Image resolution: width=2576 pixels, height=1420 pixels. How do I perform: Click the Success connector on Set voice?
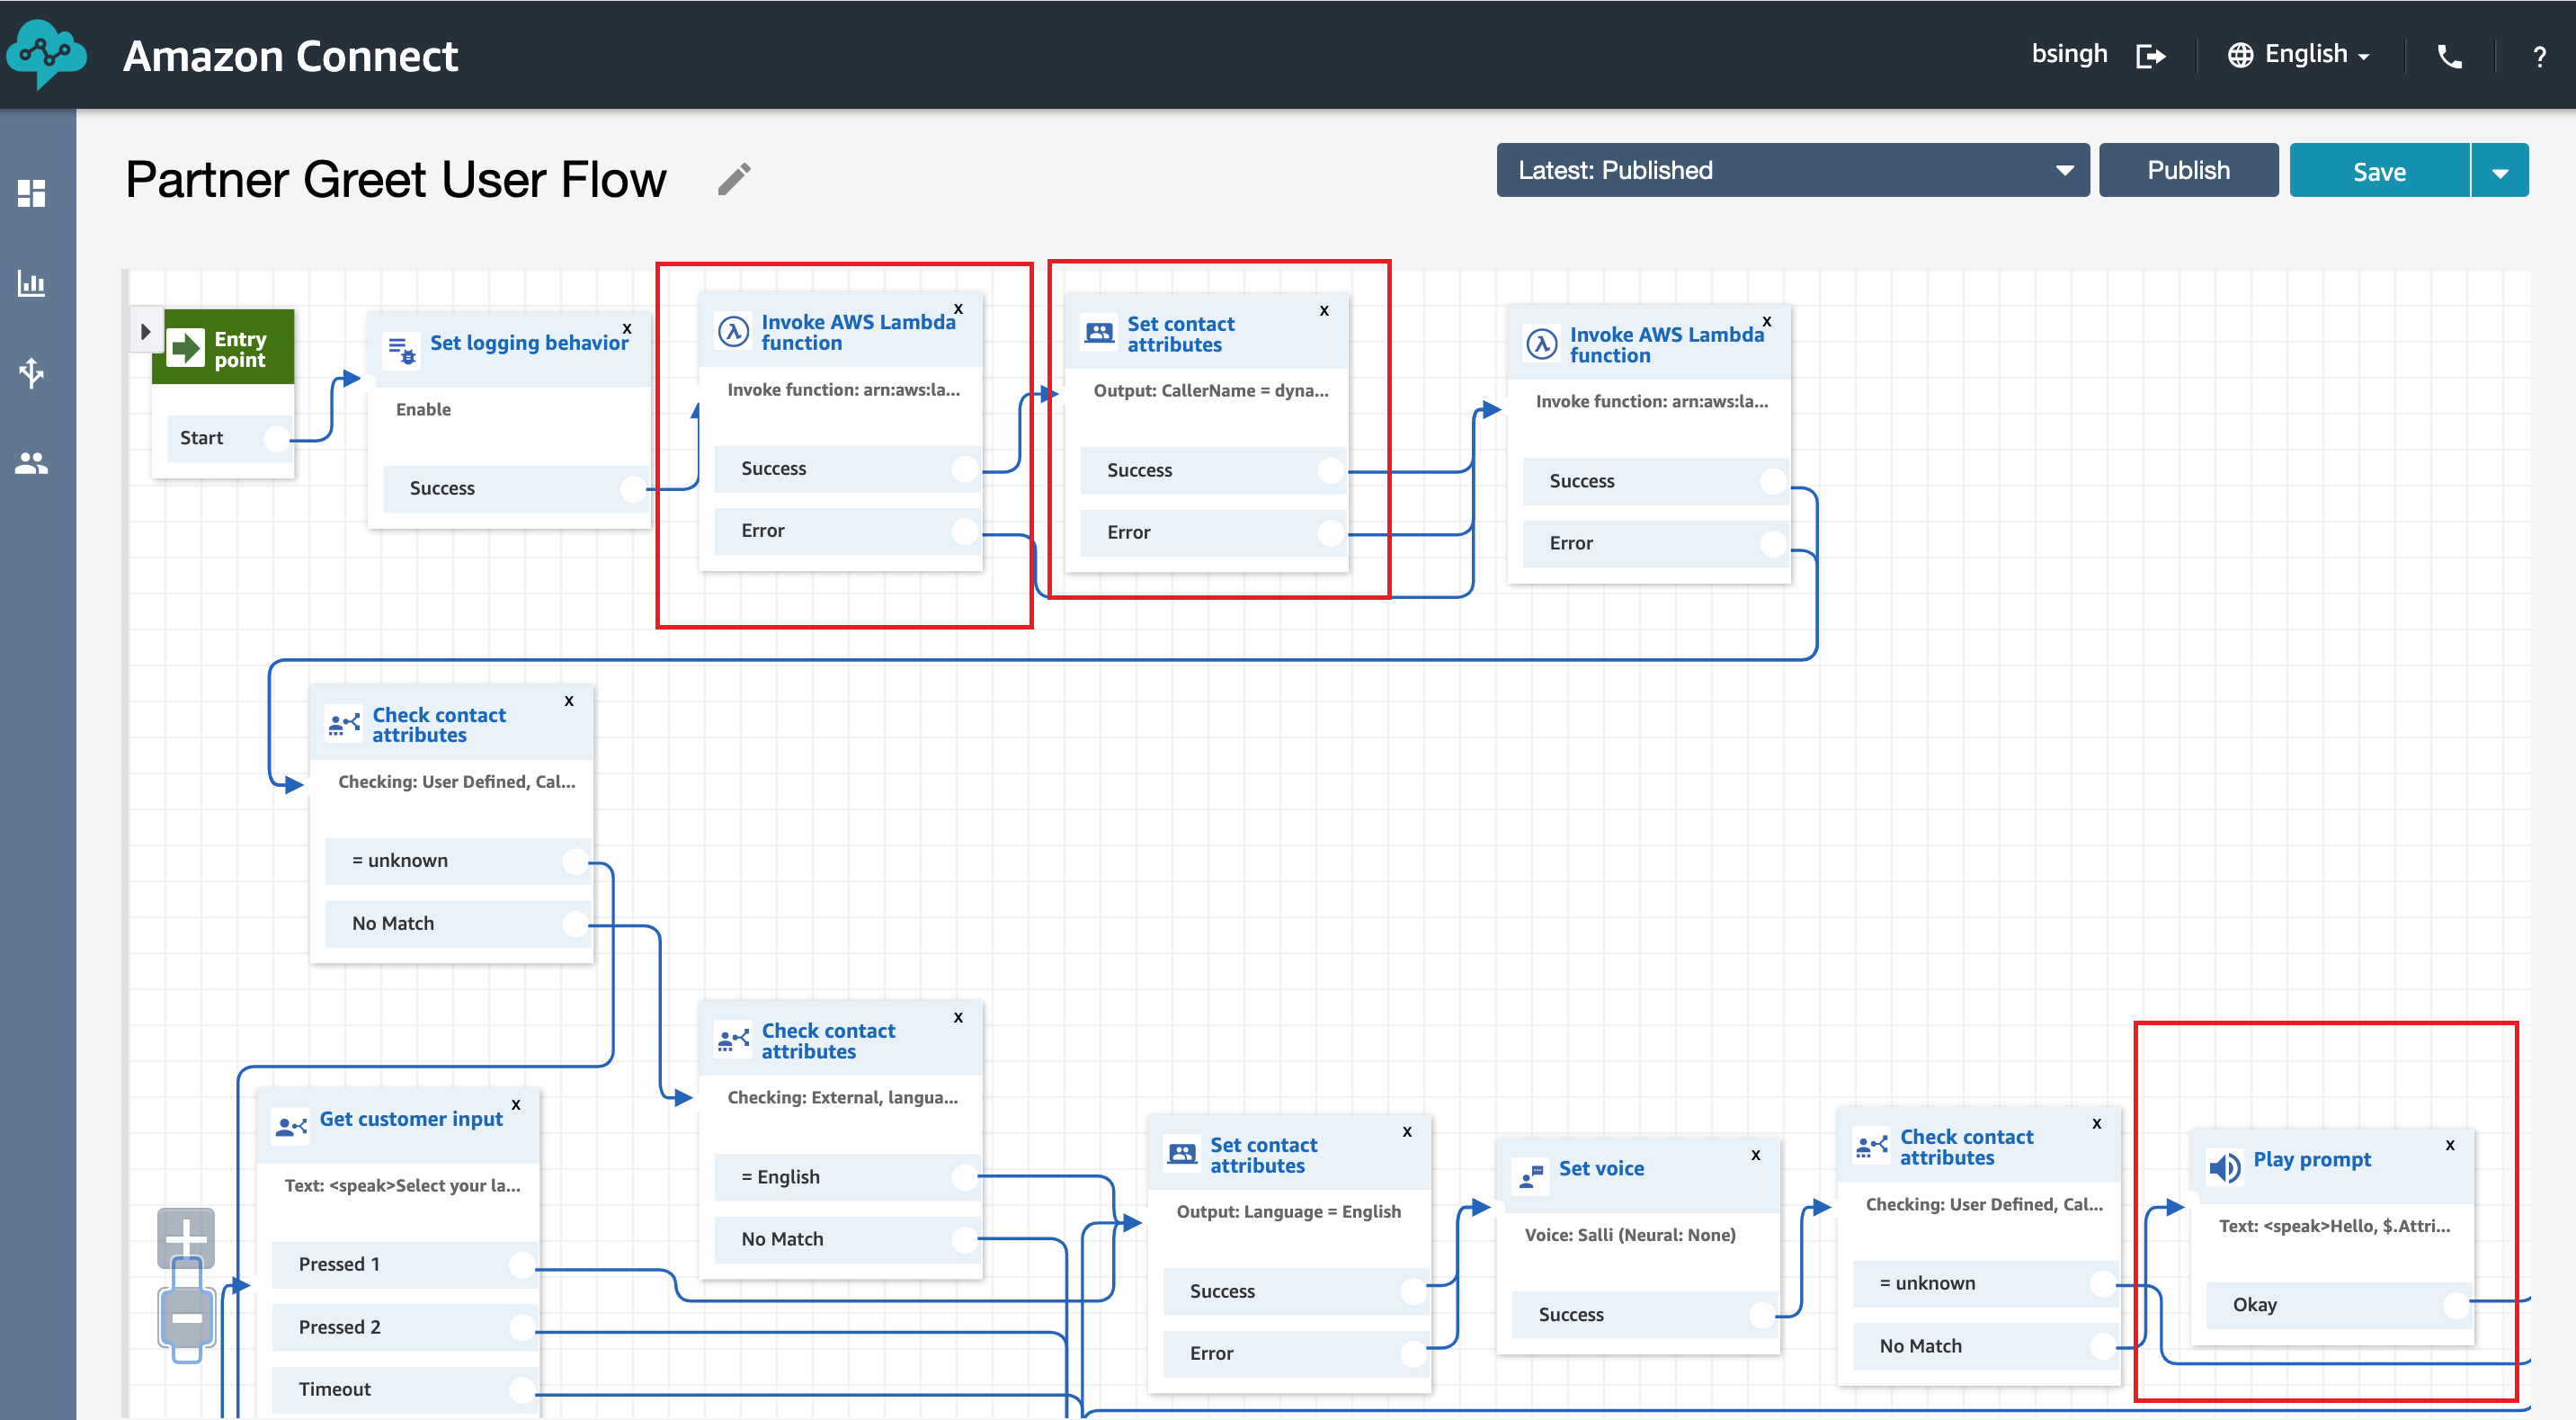(1762, 1315)
